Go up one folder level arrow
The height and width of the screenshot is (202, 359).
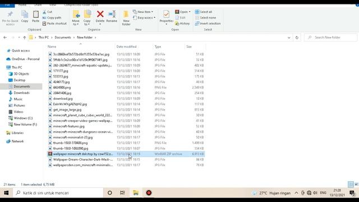point(25,38)
